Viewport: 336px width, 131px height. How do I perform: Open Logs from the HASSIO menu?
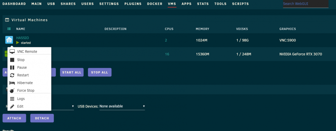pyautogui.click(x=29, y=99)
